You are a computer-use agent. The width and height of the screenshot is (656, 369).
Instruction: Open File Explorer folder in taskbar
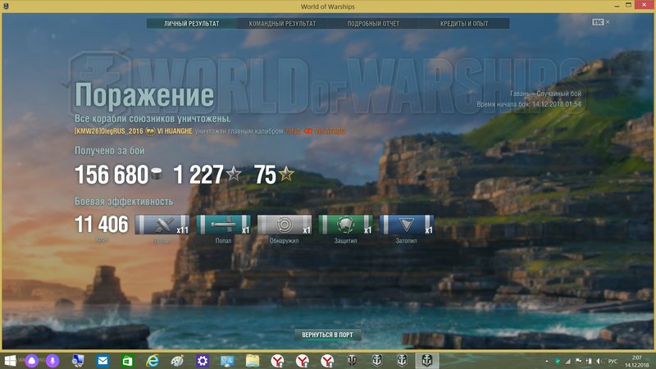coord(253,361)
